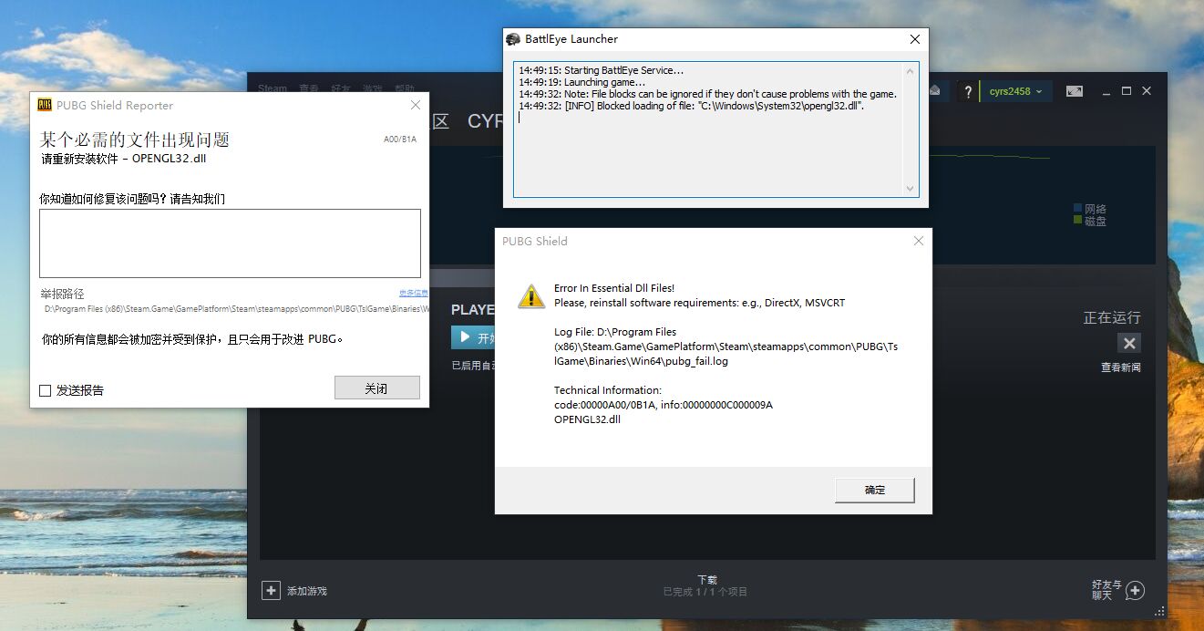Image resolution: width=1204 pixels, height=631 pixels.
Task: Open 好友与聊天 chat plus icon
Action: [1135, 591]
